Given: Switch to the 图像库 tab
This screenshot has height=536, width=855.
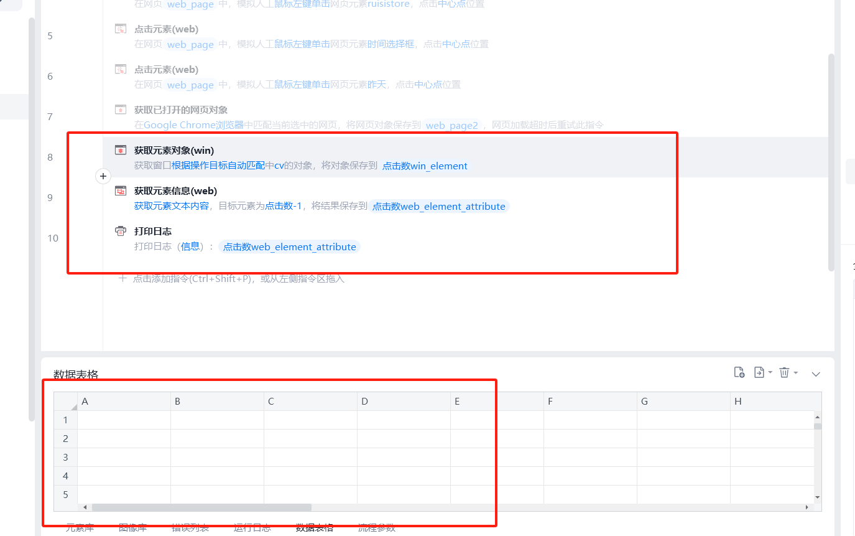Looking at the screenshot, I should coord(132,528).
